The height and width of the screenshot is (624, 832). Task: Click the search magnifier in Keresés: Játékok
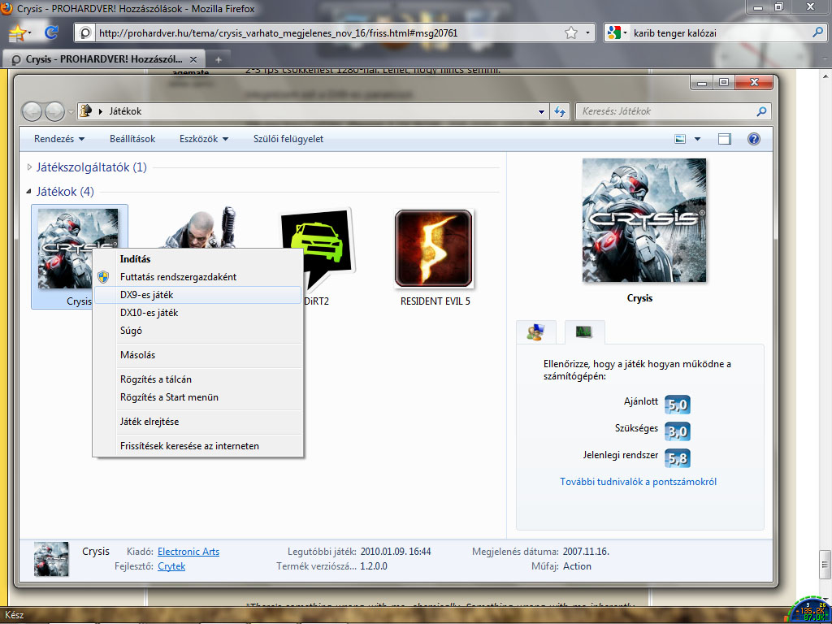[x=761, y=111]
